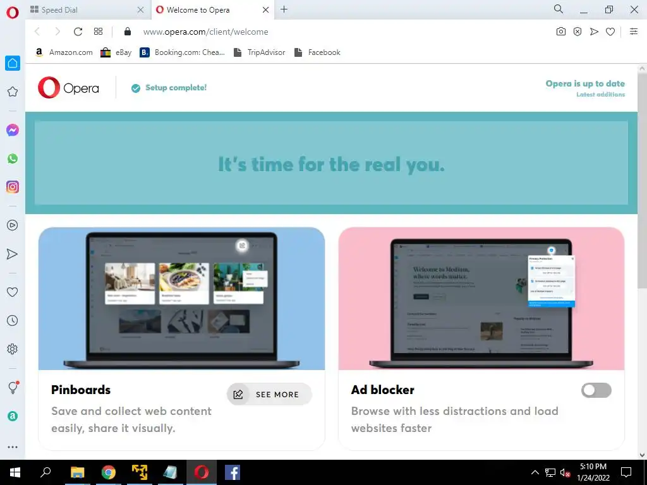The width and height of the screenshot is (647, 485).
Task: Go back to previous page
Action: tap(37, 32)
